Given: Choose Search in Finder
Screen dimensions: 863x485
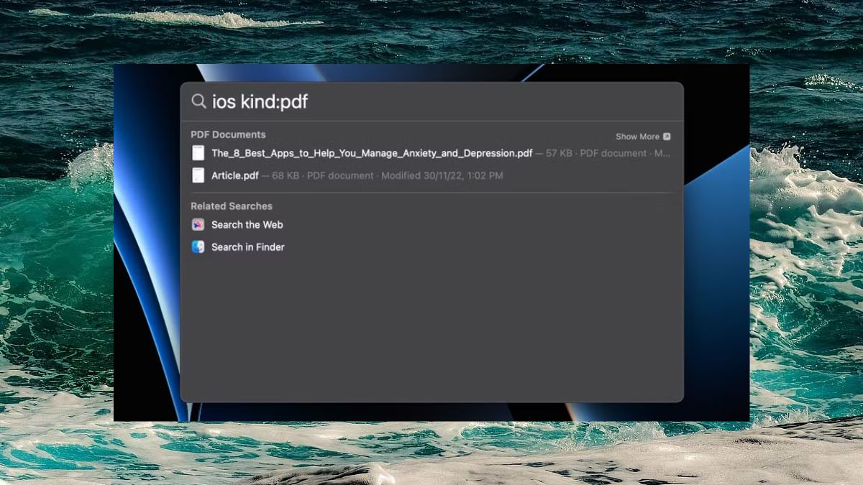Looking at the screenshot, I should [247, 247].
